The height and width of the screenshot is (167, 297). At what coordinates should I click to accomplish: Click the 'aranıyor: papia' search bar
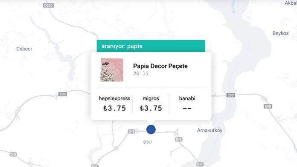coord(151,46)
